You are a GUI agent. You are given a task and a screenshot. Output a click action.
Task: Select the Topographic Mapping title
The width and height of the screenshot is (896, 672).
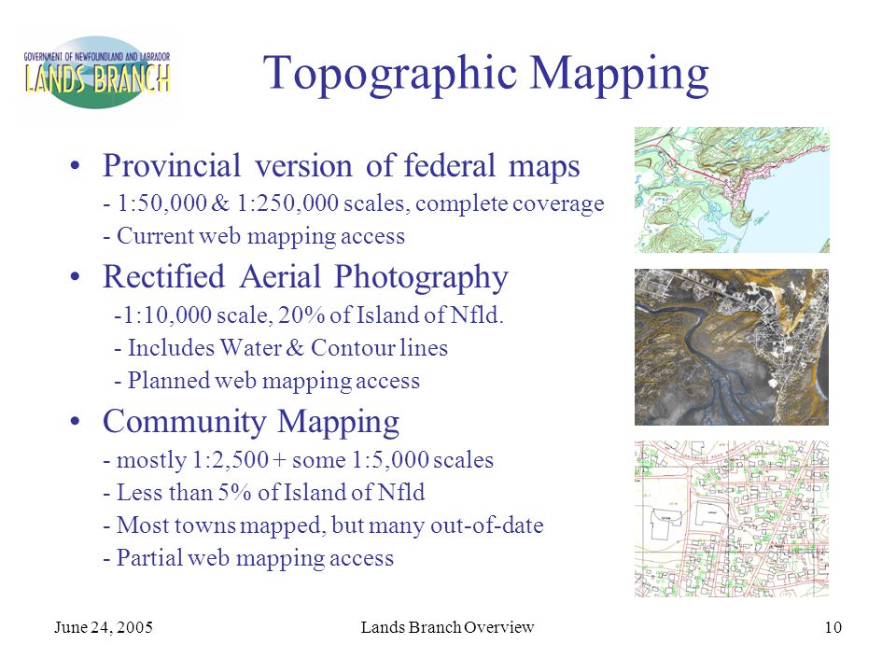[485, 75]
